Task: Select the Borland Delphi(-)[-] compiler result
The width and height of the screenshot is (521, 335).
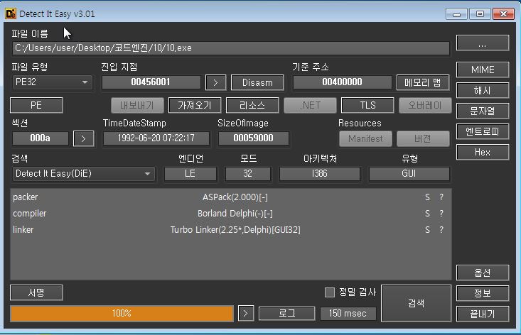Action: click(235, 214)
